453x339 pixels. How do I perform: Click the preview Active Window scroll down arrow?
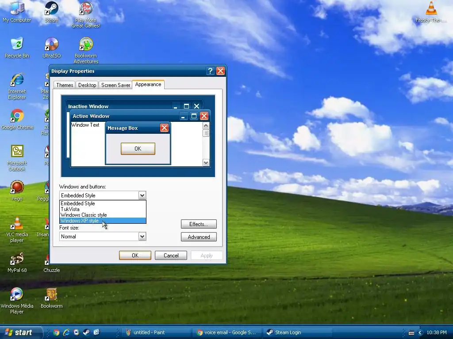tap(206, 162)
